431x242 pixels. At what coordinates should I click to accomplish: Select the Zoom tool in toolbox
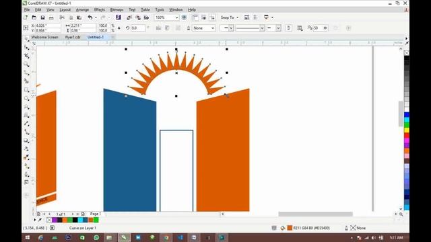(26, 65)
